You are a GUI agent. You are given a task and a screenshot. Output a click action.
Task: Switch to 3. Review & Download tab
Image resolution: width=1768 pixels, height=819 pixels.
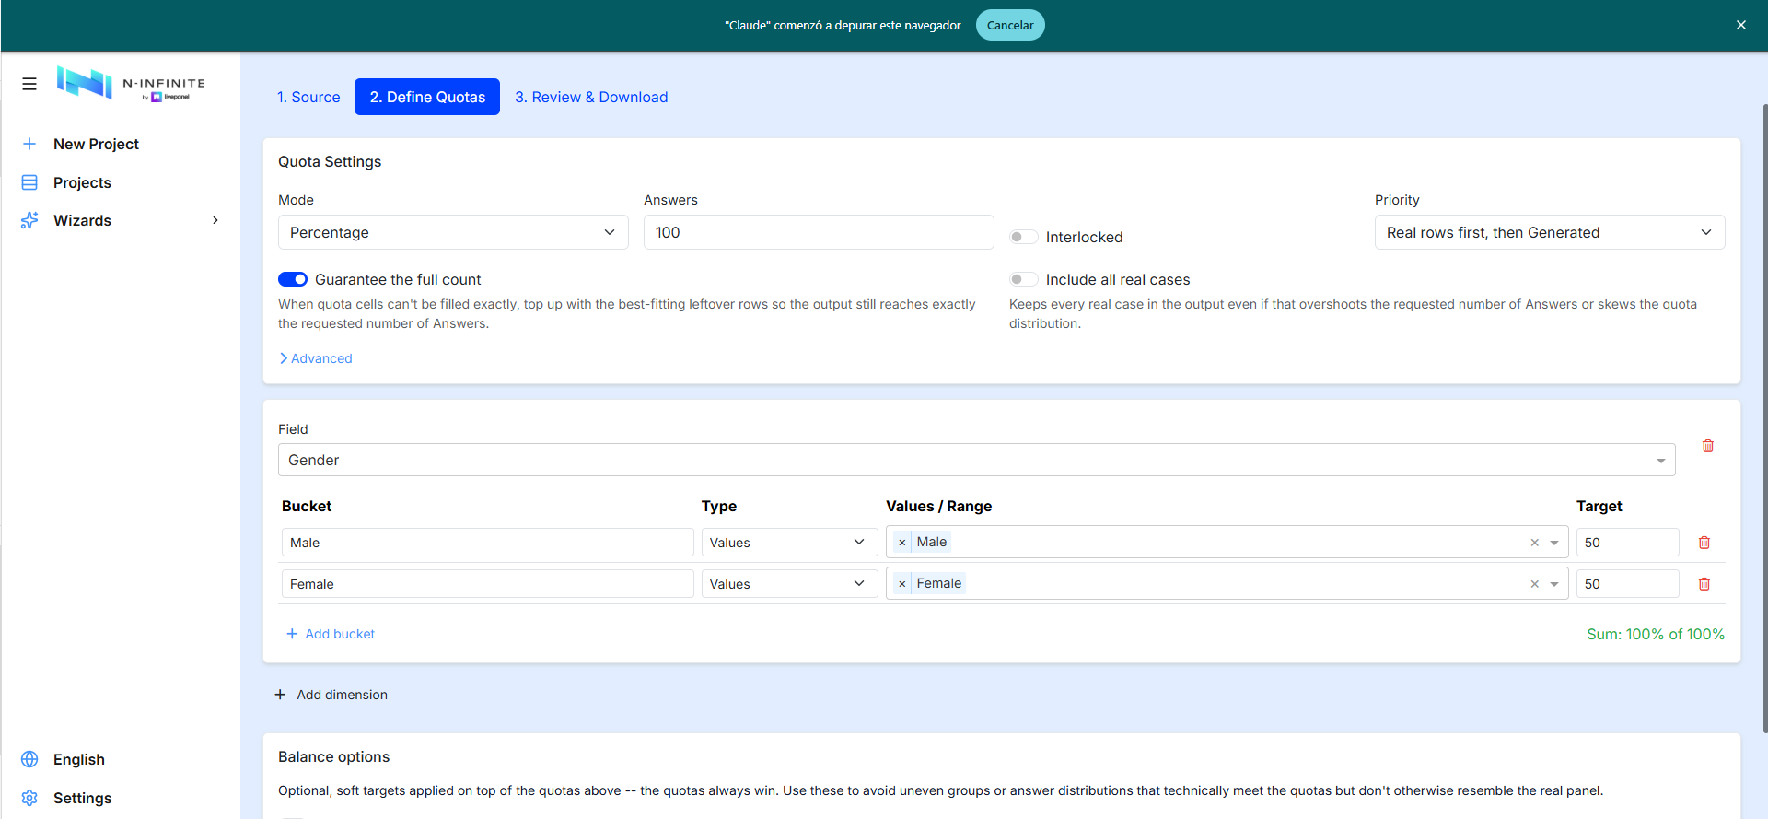[x=591, y=97]
